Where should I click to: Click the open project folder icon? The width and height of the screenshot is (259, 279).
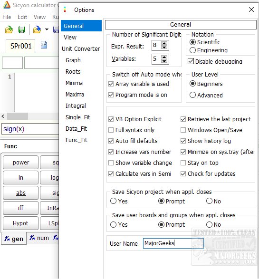click(x=9, y=29)
